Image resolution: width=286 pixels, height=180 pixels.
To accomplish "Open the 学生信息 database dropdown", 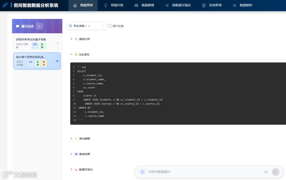I will click(x=86, y=26).
